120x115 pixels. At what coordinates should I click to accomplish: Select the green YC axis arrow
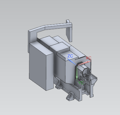77,73
